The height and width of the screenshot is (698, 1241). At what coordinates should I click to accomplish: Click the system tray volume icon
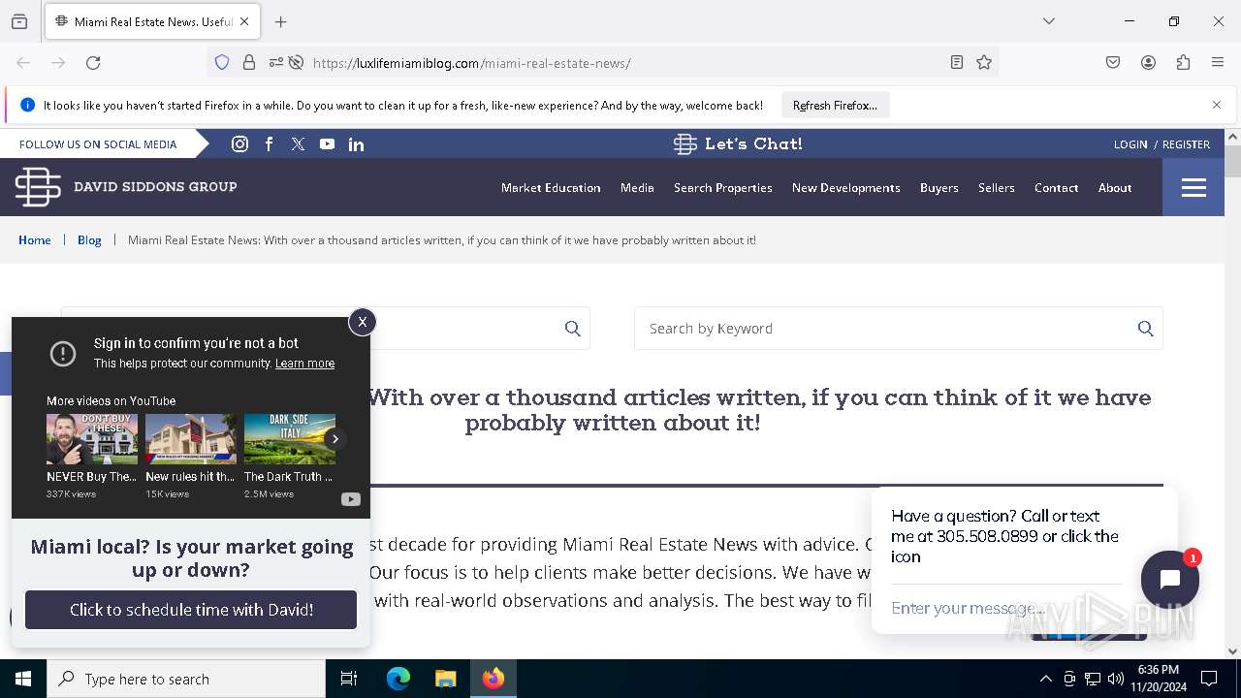click(1116, 679)
